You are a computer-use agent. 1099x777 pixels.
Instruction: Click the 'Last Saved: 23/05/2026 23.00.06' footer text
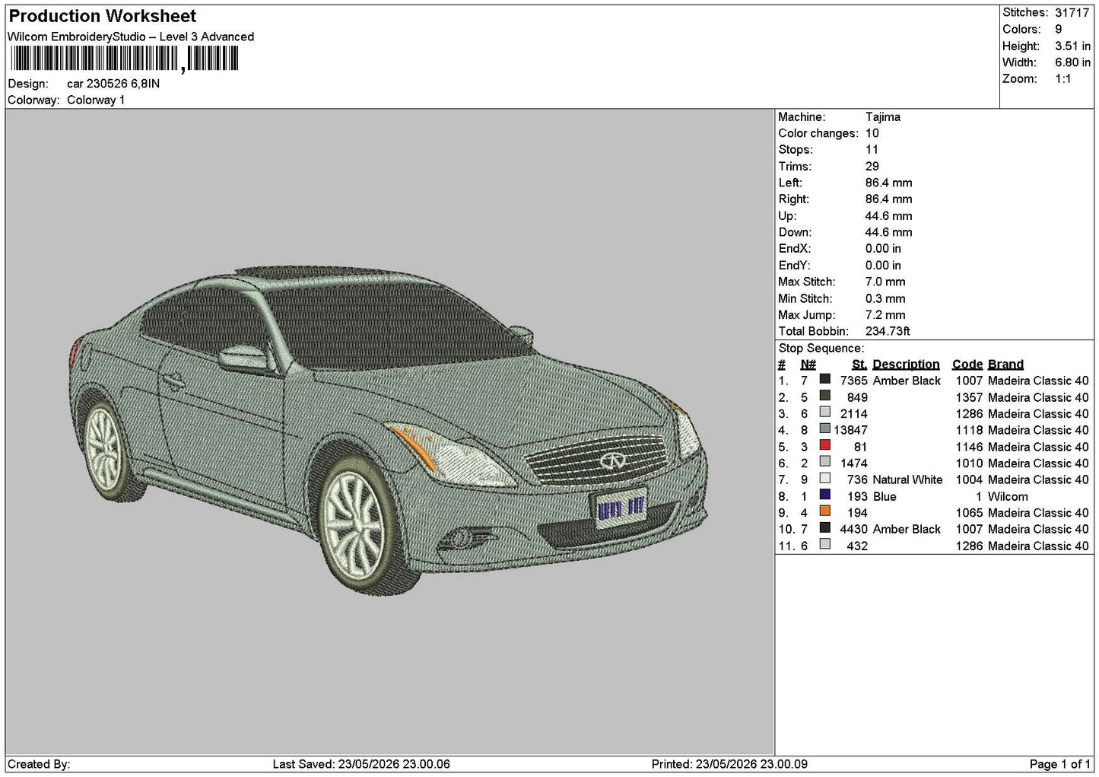(361, 765)
